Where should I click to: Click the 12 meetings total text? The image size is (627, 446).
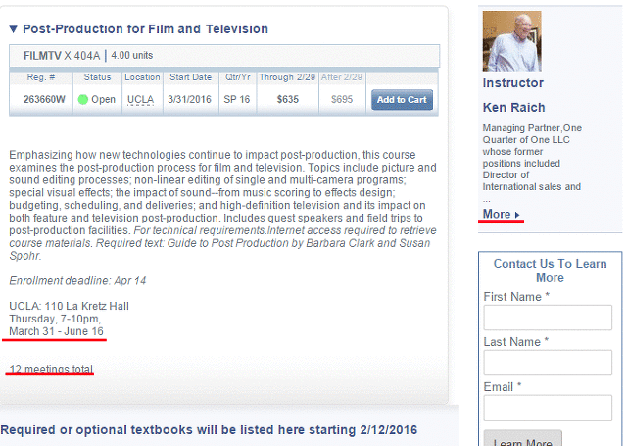click(x=51, y=369)
